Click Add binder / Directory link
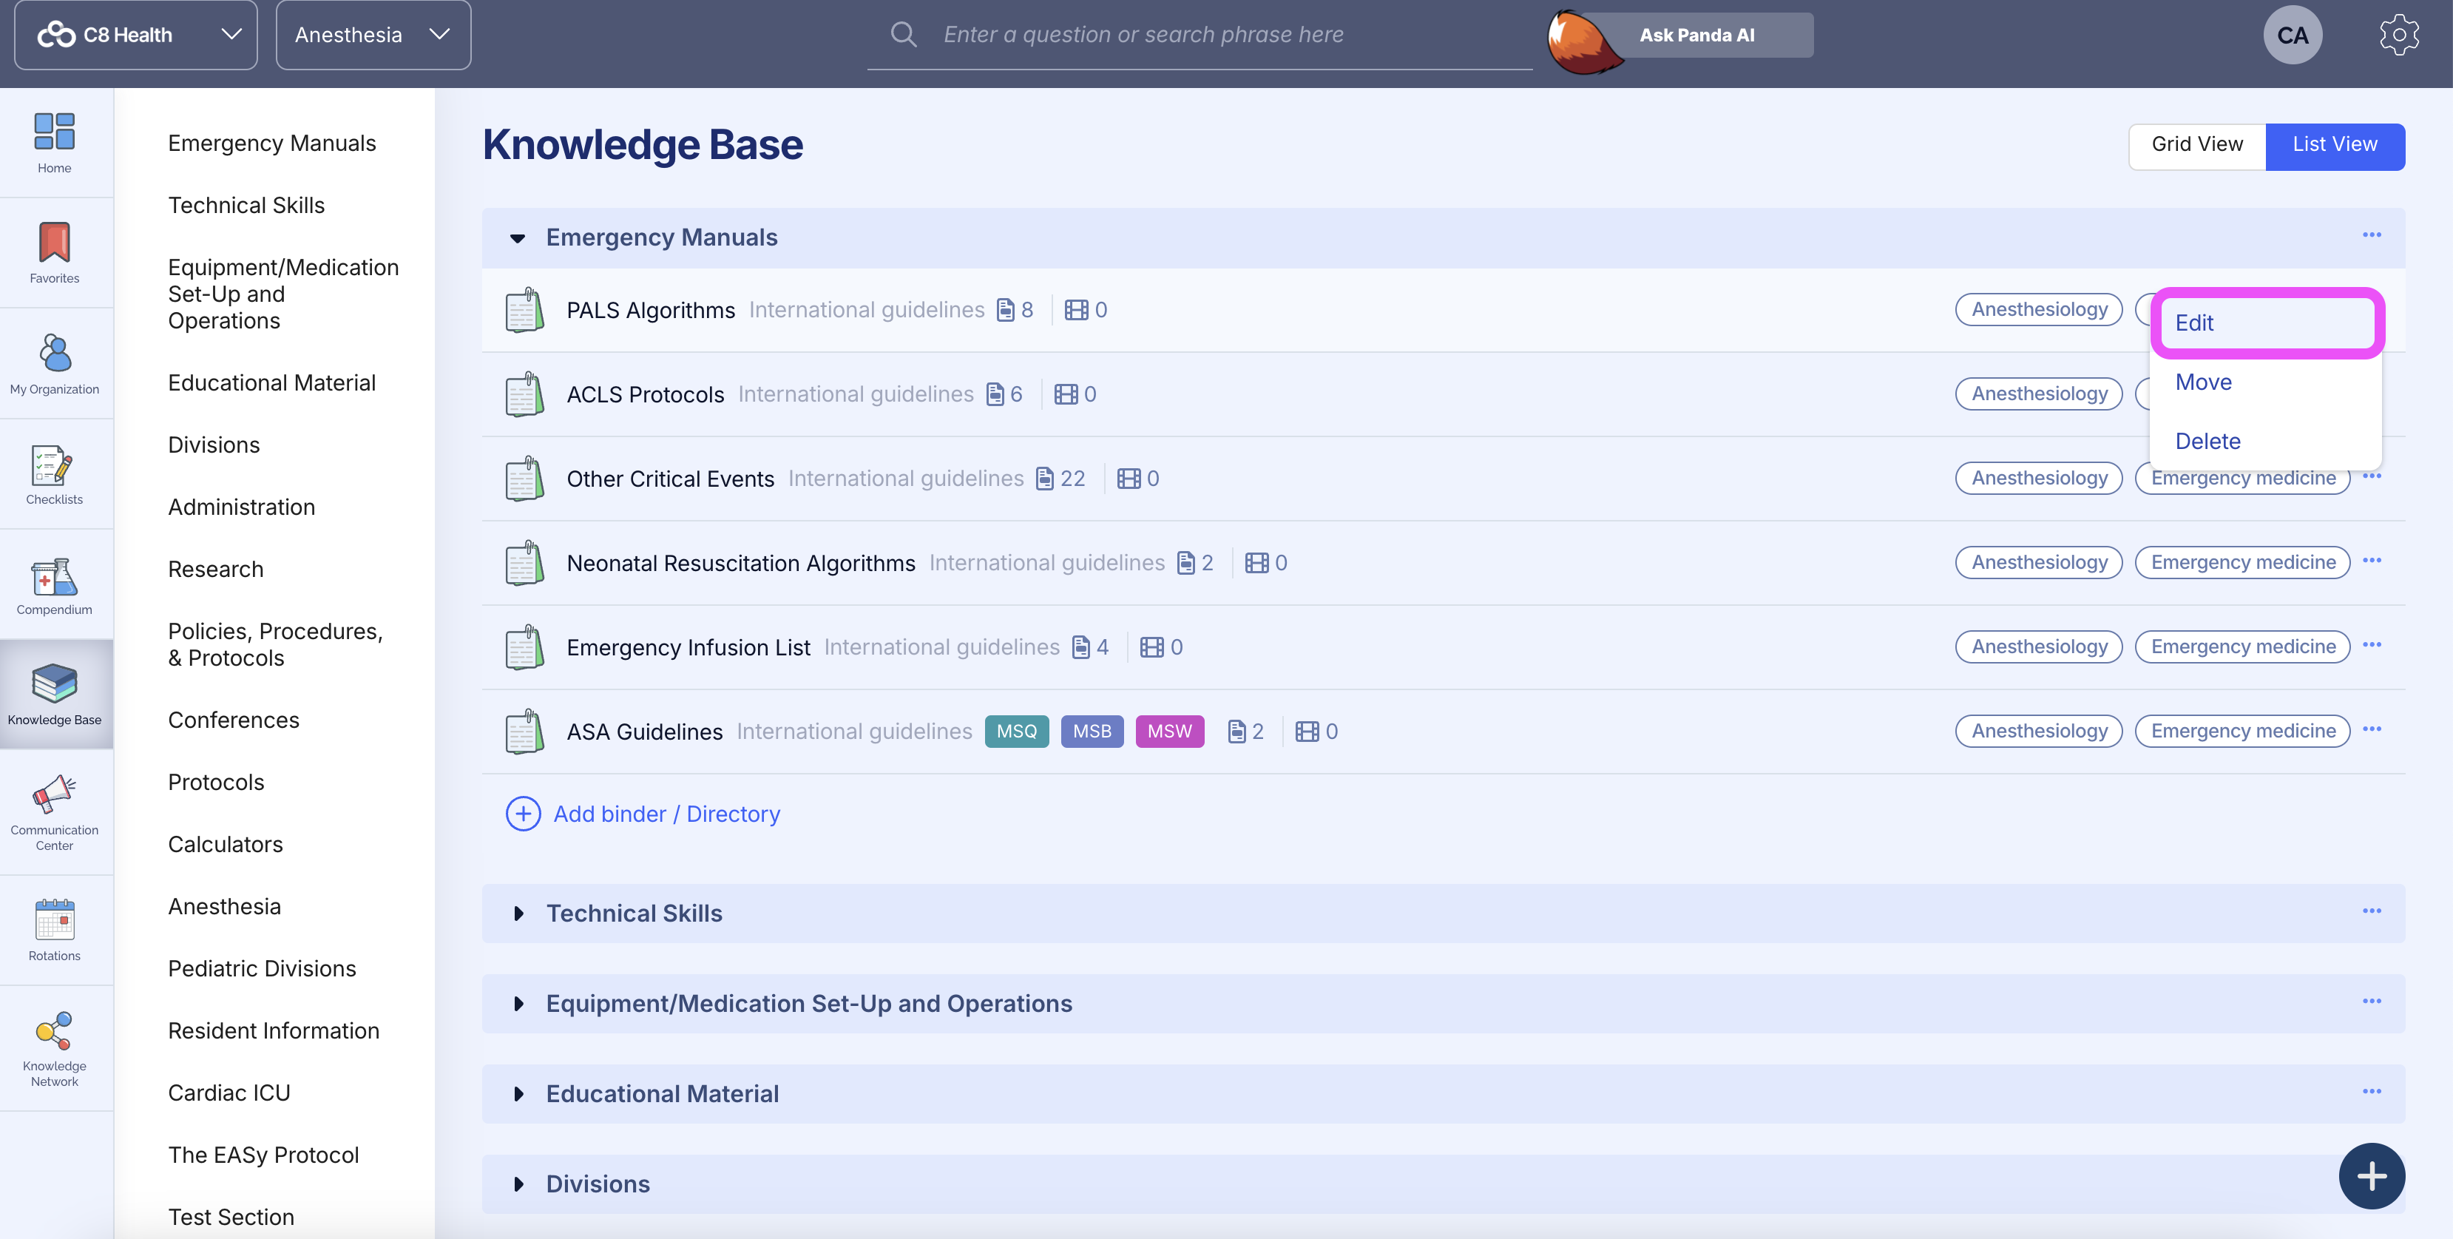This screenshot has height=1239, width=2453. 666,814
